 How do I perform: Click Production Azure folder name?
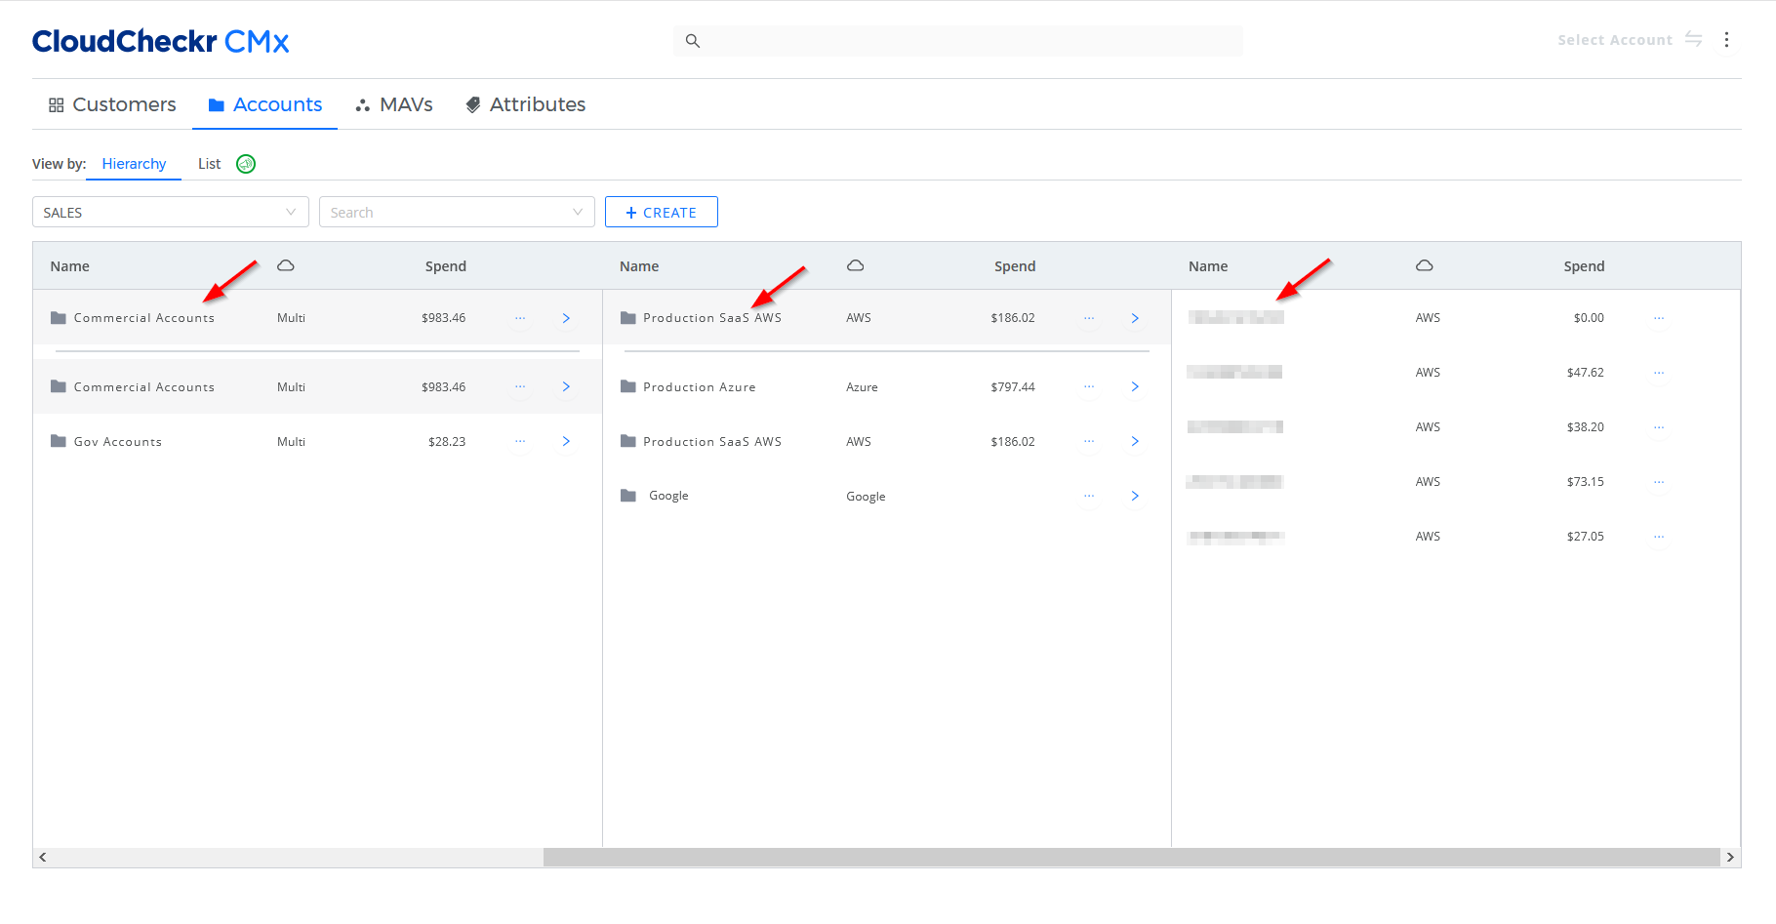[700, 387]
